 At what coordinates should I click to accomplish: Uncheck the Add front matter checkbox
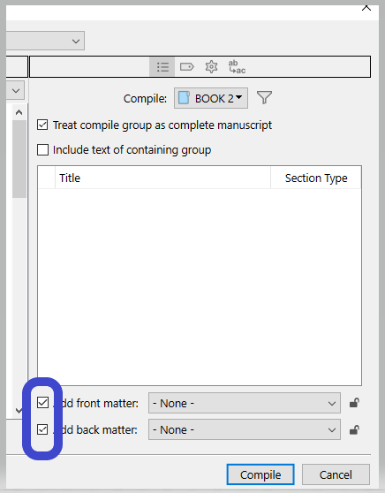point(42,403)
